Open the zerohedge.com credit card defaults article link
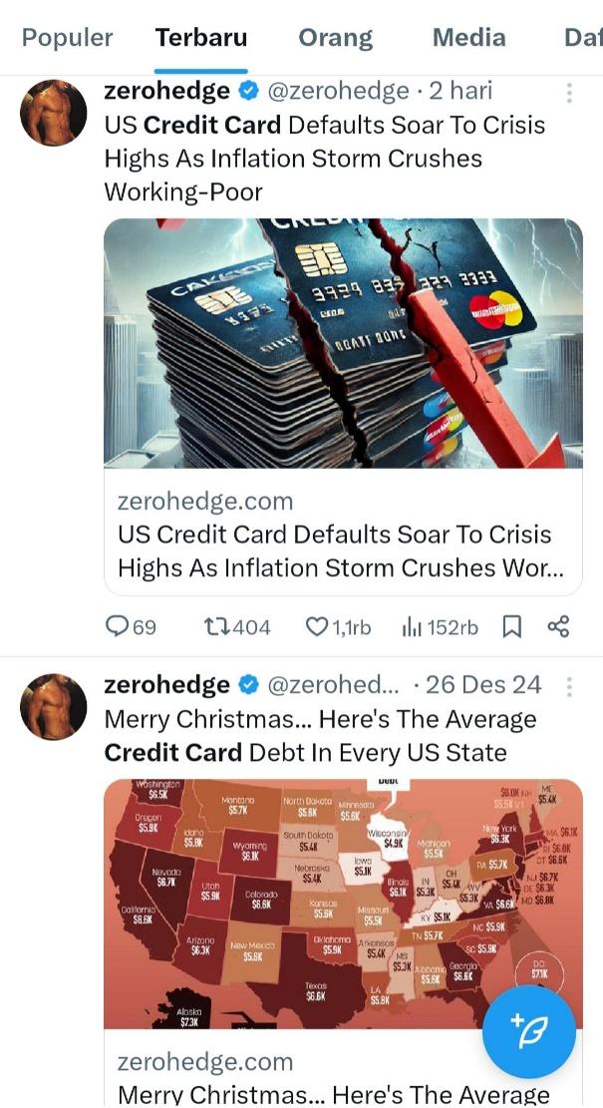The height and width of the screenshot is (1108, 603). tap(343, 535)
